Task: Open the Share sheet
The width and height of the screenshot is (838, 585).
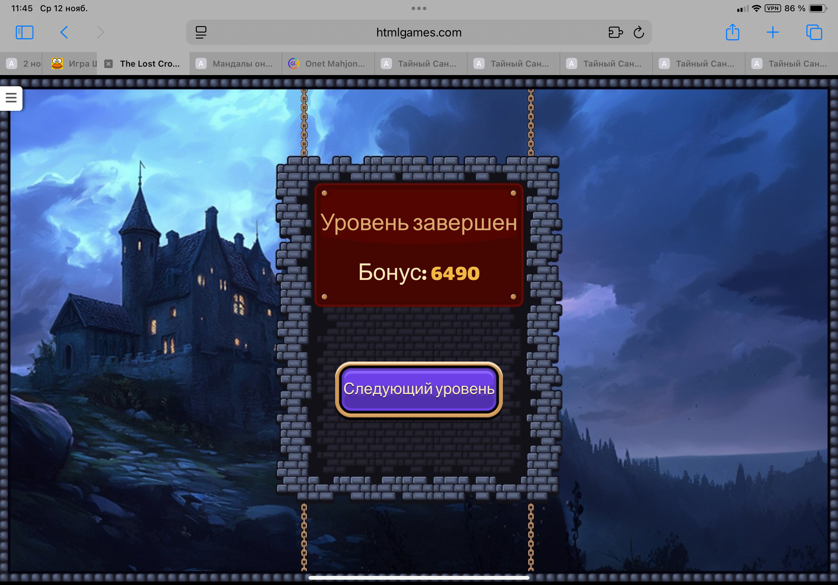Action: point(732,33)
